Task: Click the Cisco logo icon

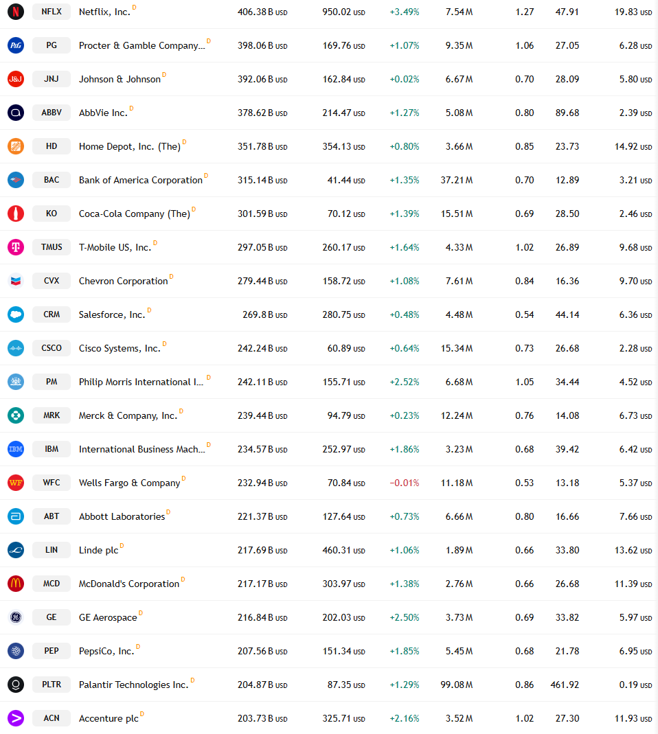Action: point(16,348)
